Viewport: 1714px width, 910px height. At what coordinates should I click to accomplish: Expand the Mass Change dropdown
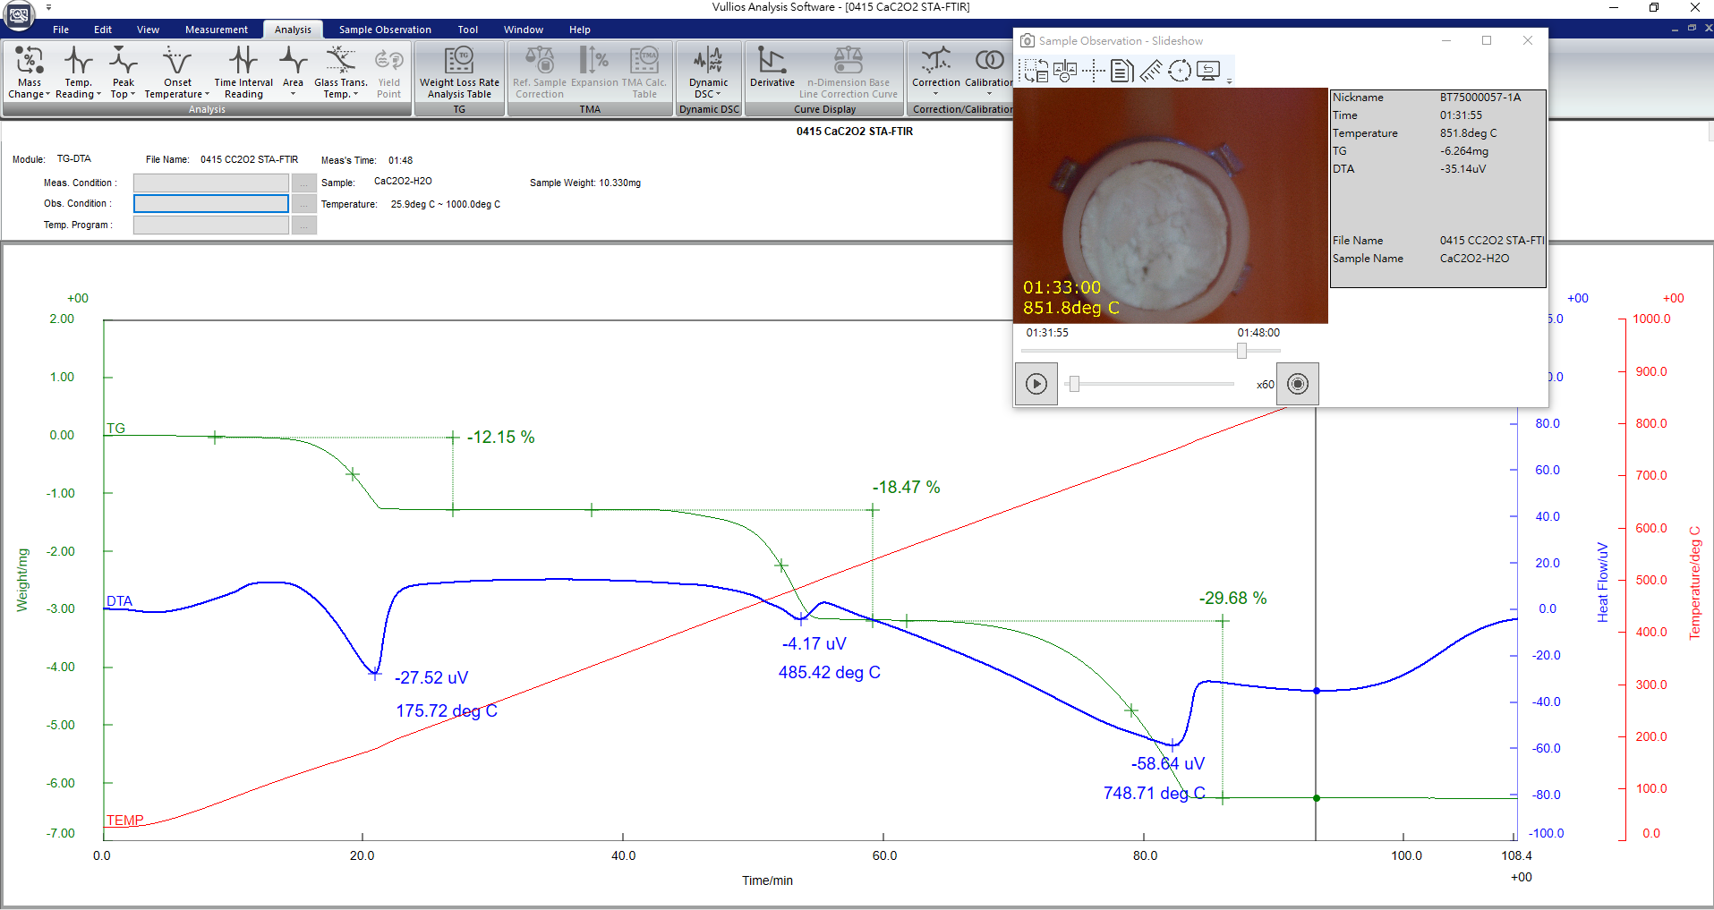tap(29, 94)
